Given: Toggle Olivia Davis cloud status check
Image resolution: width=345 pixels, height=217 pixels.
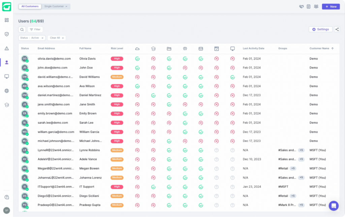Looking at the screenshot, I should tap(137, 59).
